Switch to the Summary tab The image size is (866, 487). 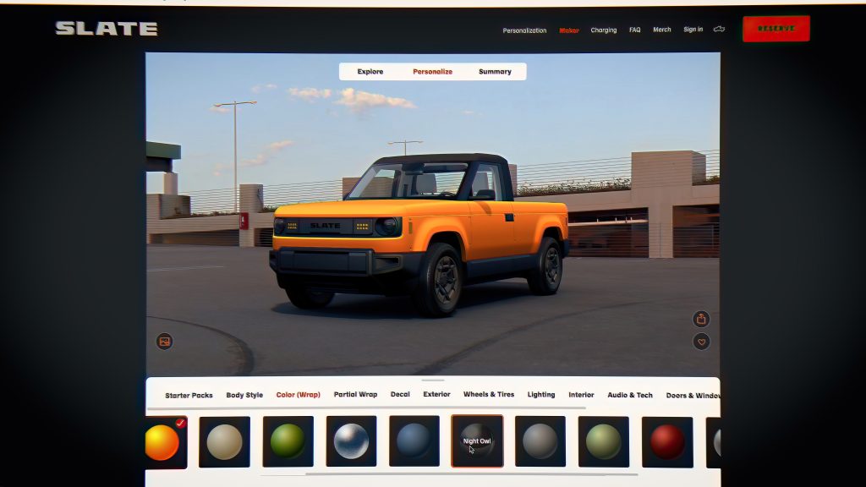[x=495, y=72]
